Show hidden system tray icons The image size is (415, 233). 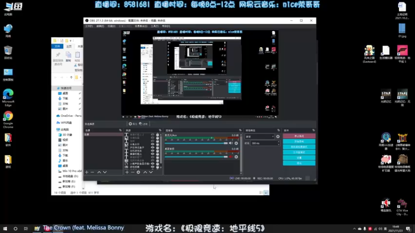click(x=354, y=229)
